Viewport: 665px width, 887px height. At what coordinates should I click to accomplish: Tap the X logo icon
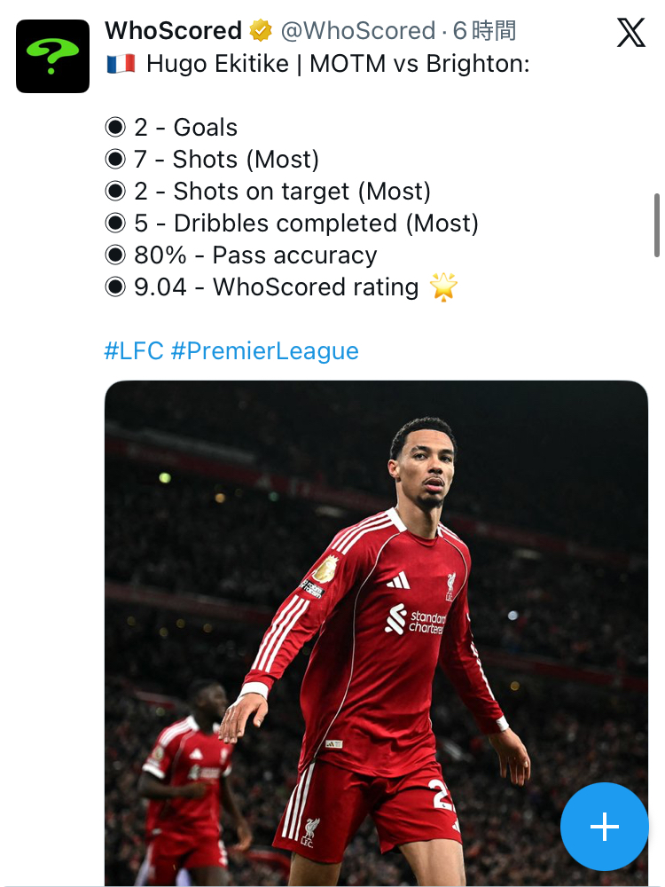point(630,34)
